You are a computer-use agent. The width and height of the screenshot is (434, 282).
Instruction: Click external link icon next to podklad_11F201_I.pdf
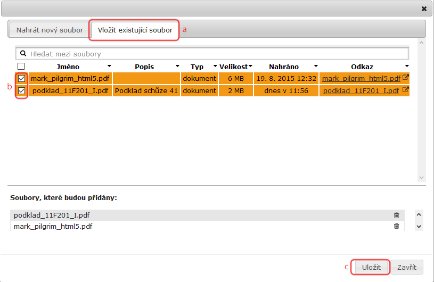pyautogui.click(x=405, y=90)
